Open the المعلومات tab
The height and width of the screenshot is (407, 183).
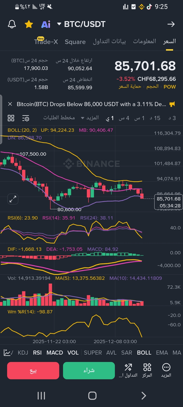(145, 41)
